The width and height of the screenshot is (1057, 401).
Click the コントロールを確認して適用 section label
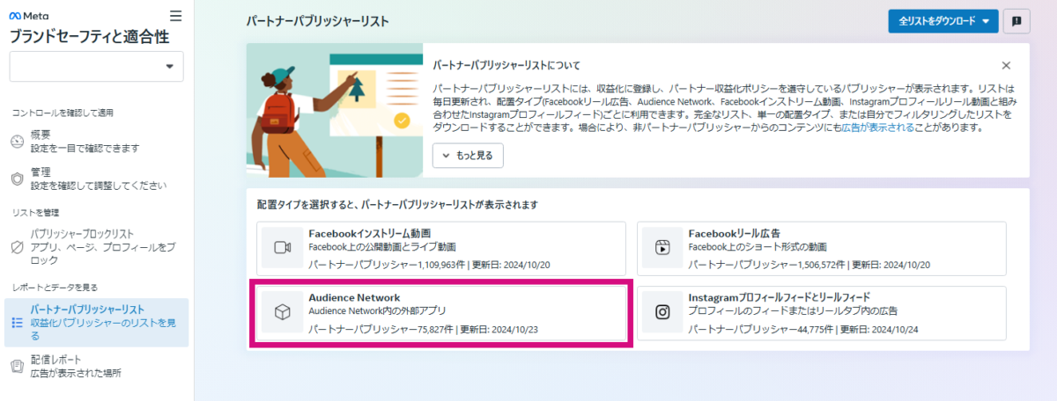[63, 113]
